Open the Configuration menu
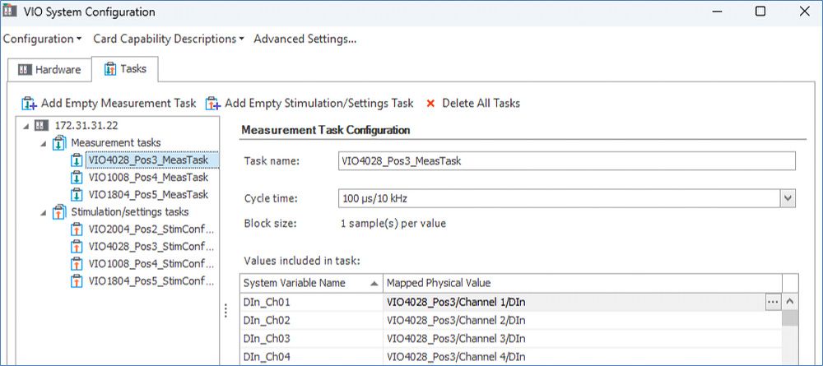 tap(42, 39)
